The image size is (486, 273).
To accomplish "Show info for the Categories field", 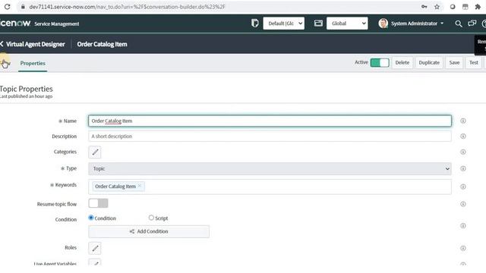I will point(462,152).
